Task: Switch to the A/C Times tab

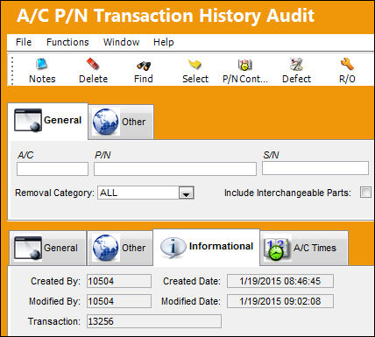Action: [304, 248]
